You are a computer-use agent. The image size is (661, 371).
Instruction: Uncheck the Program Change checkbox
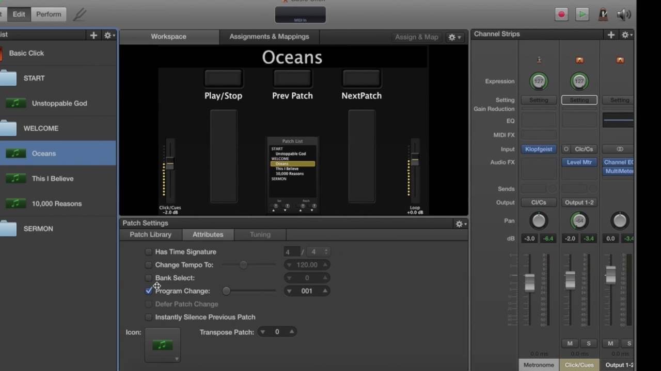pyautogui.click(x=149, y=291)
